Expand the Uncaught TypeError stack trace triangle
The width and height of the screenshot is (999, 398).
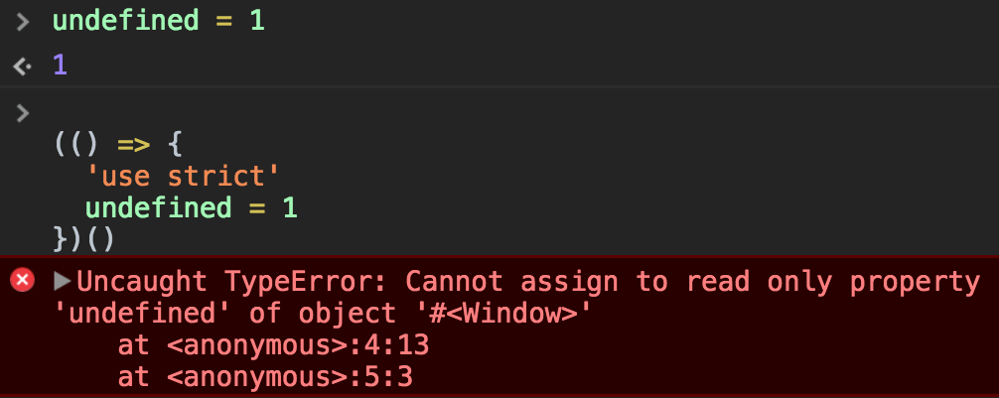click(x=62, y=281)
